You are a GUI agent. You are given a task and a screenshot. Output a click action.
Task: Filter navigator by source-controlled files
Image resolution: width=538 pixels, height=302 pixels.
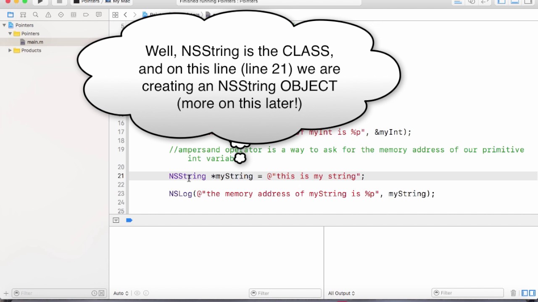coord(101,293)
